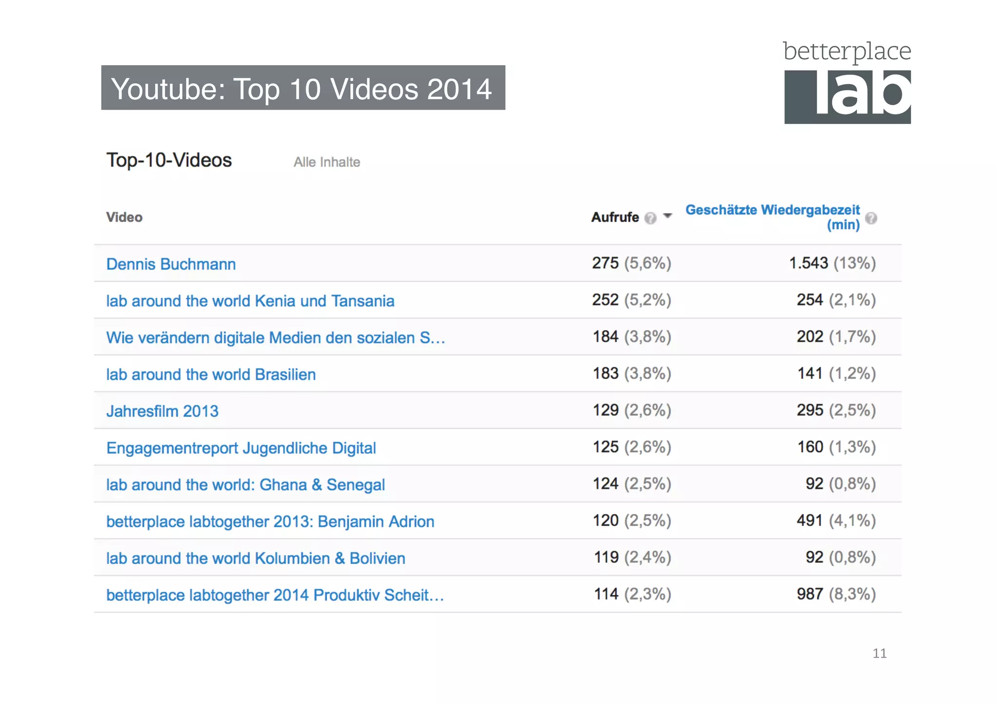Click the 275 (5,6%) views cell
This screenshot has width=997, height=704.
[631, 263]
